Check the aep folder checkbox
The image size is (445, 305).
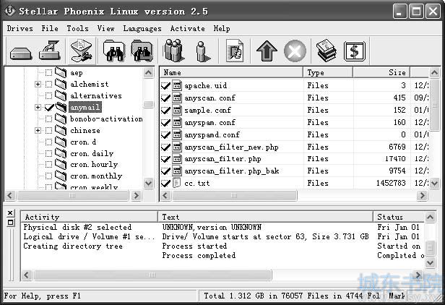coord(49,73)
